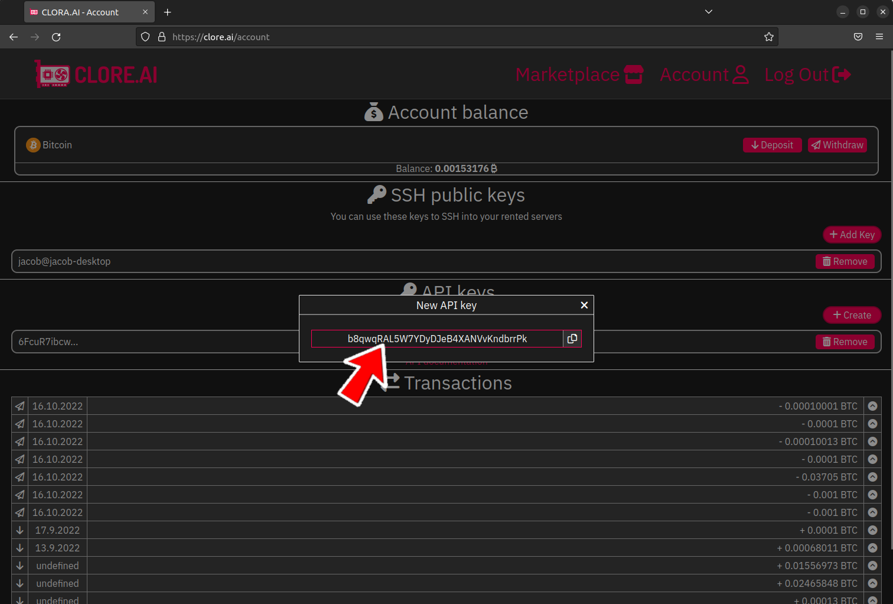Reload the account page
This screenshot has height=604, width=893.
pyautogui.click(x=56, y=37)
